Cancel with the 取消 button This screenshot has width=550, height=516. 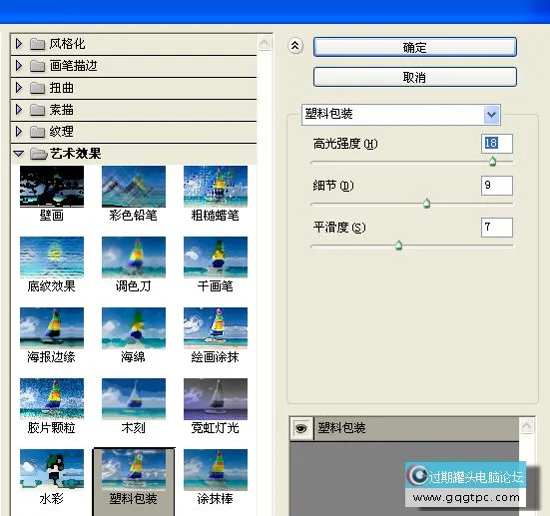click(x=415, y=77)
